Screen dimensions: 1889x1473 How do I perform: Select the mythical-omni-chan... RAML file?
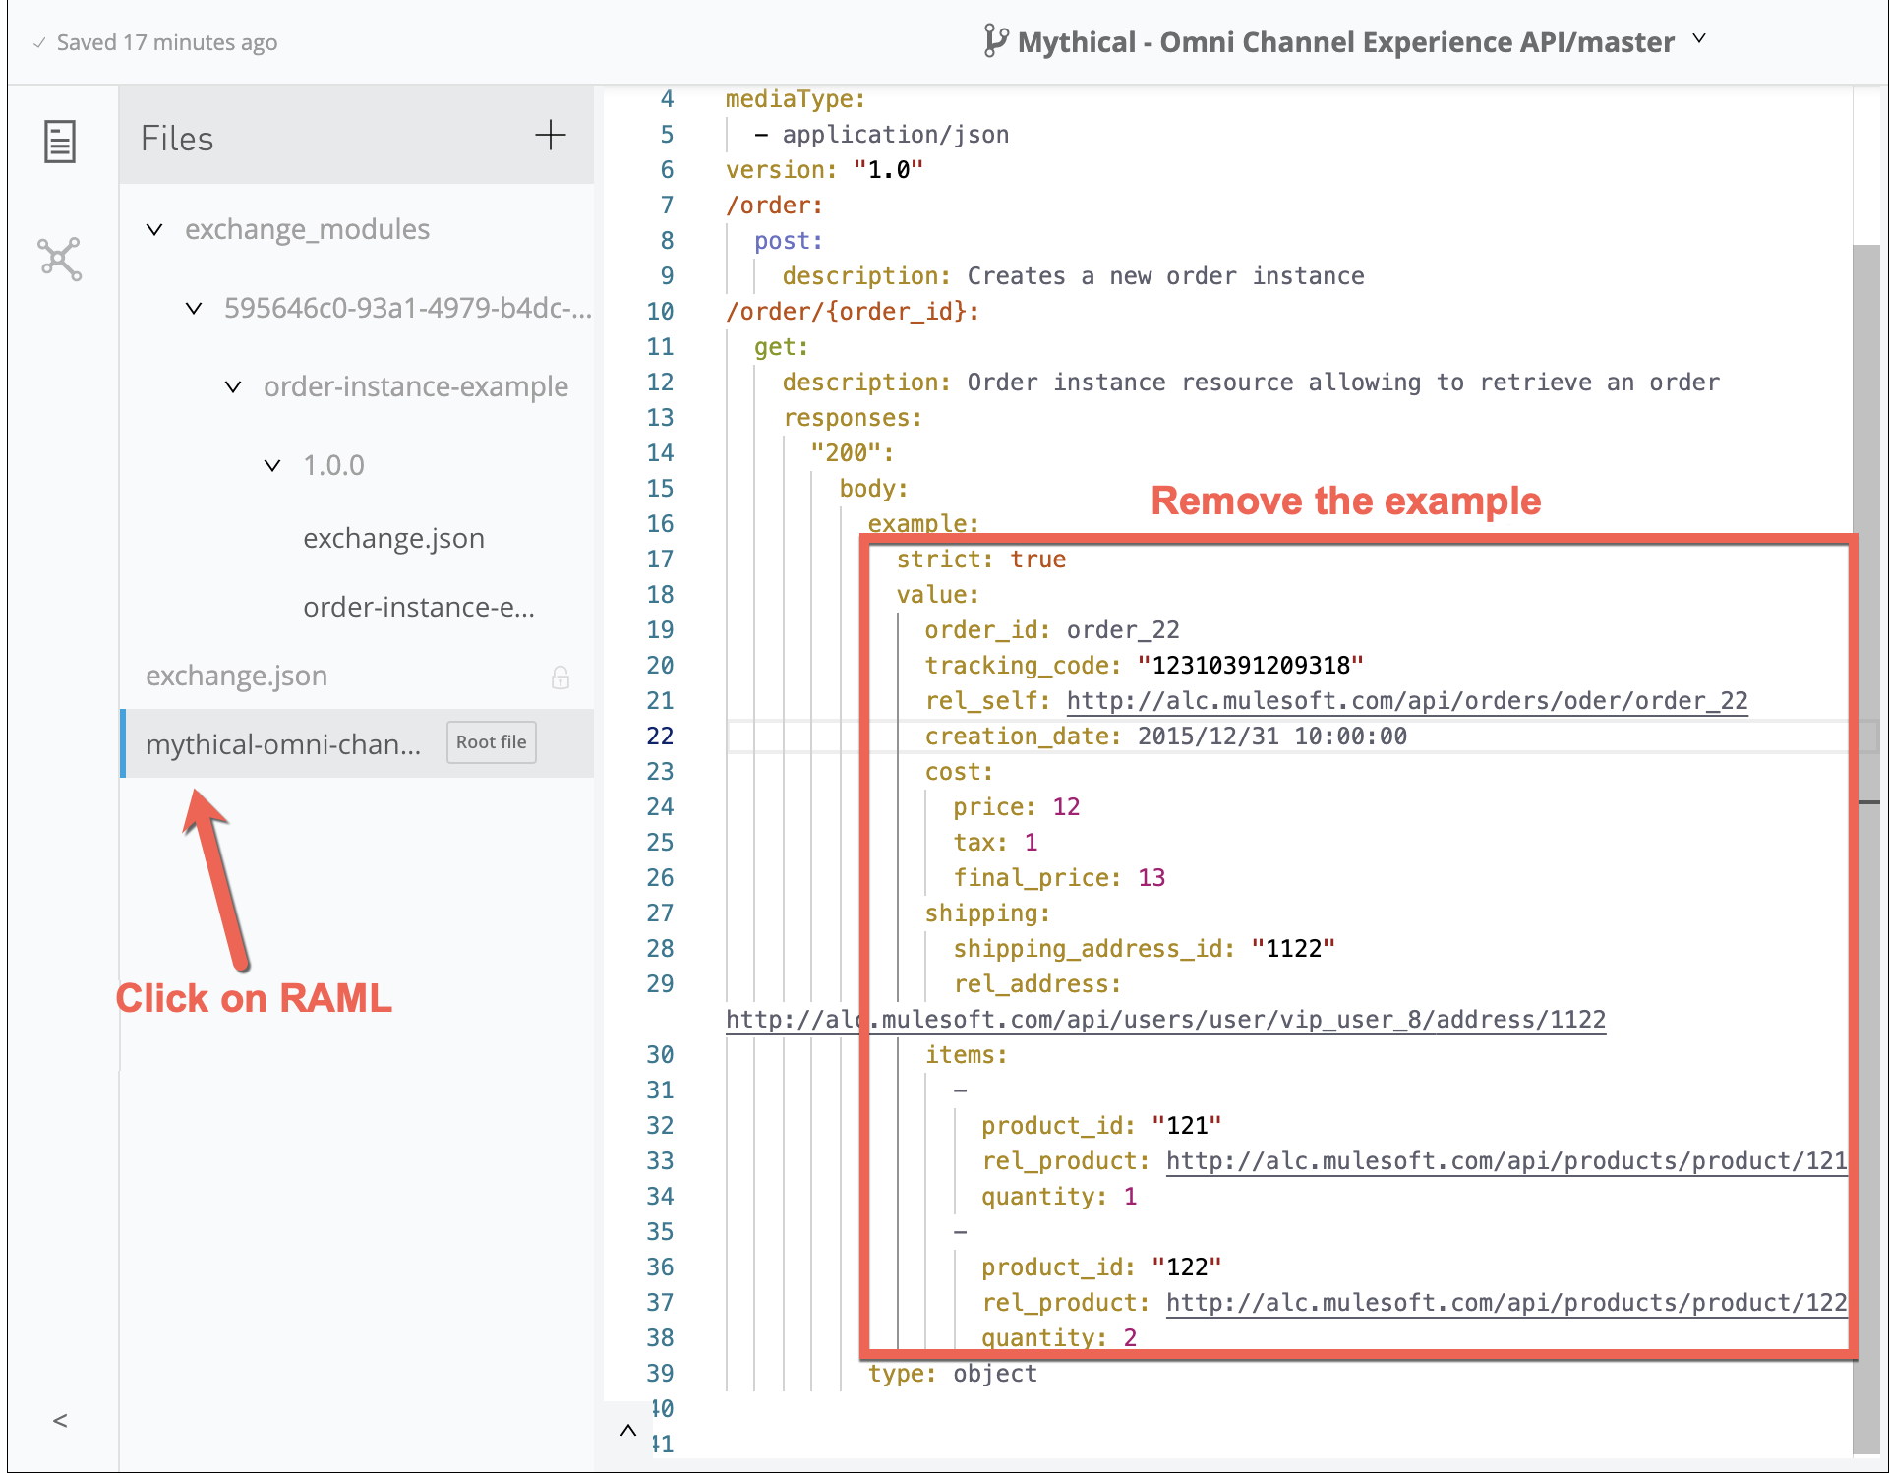[283, 744]
